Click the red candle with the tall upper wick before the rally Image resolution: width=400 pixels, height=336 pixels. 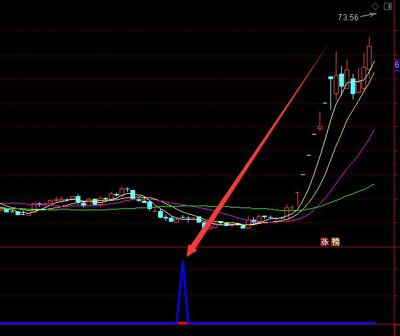297,199
